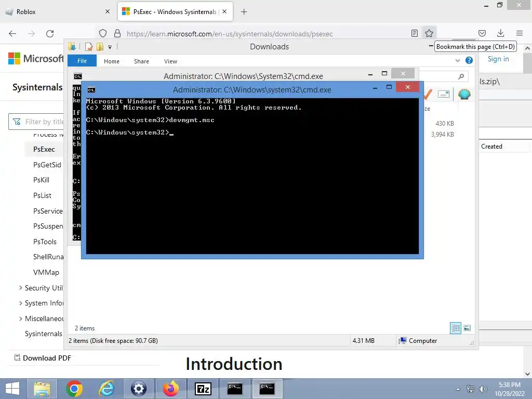Go back in the Firefox browser
Screen dimensions: 532x399
click(x=12, y=34)
